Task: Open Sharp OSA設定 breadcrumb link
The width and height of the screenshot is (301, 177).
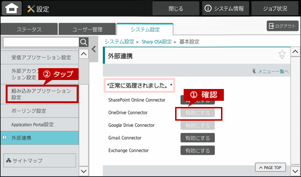Action: tap(157, 42)
